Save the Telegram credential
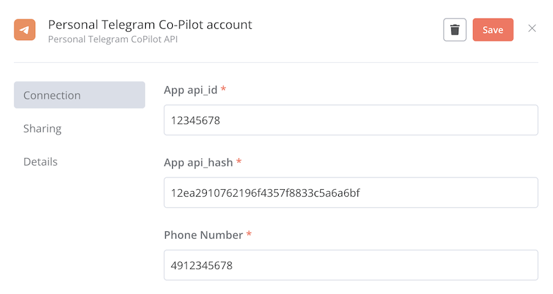Viewport: 553px width, 294px height. pos(493,30)
